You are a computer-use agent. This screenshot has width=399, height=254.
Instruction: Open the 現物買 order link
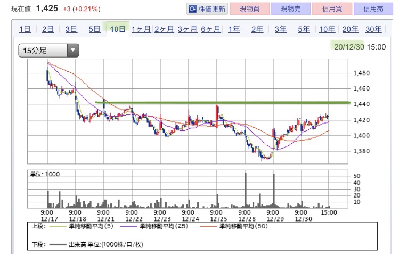(250, 9)
